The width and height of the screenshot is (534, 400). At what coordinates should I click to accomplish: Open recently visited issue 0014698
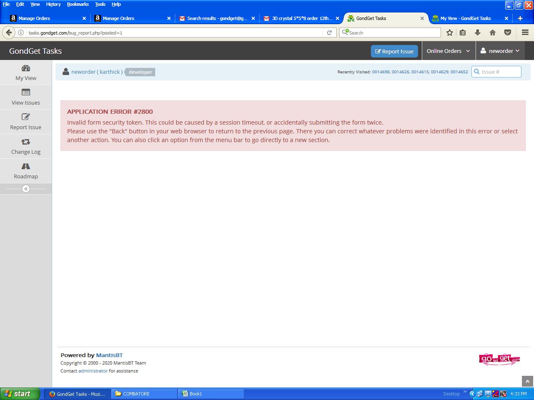click(380, 72)
